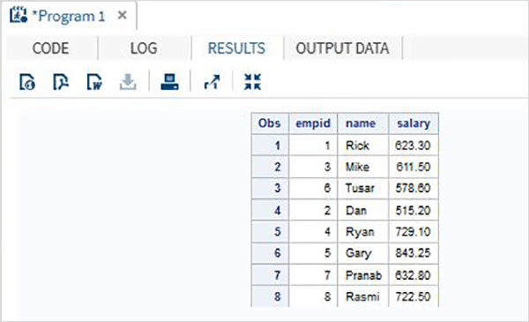The width and height of the screenshot is (529, 322).
Task: Switch to the CODE tab
Action: (51, 49)
